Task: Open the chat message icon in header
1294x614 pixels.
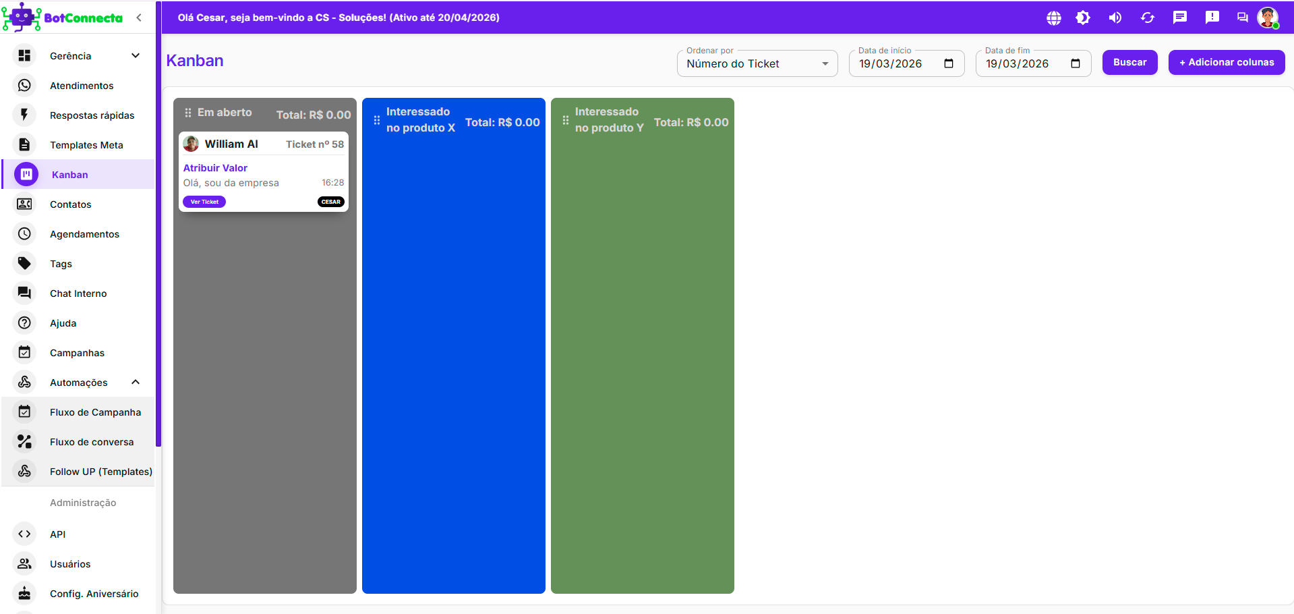Action: pos(1179,18)
